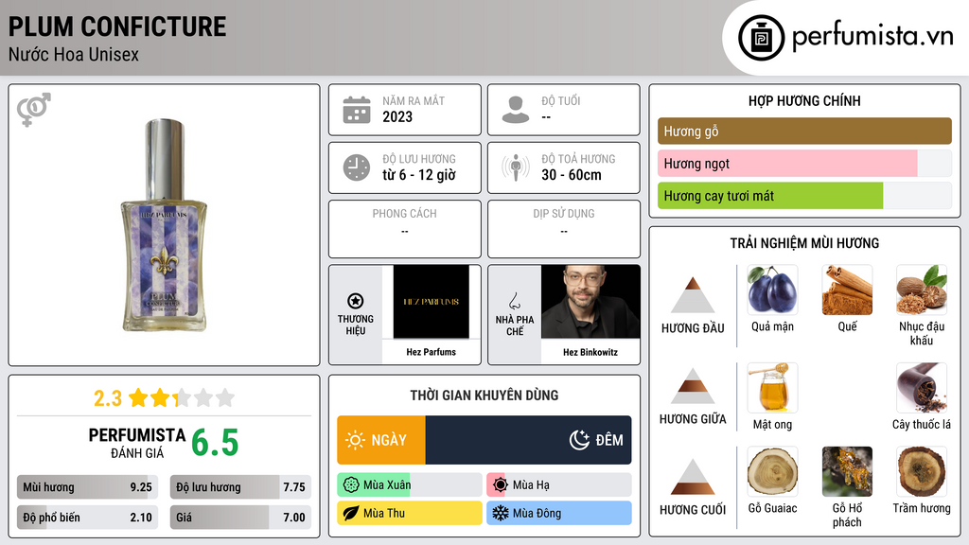Click the HƯƠNG CUỐI label

693,510
